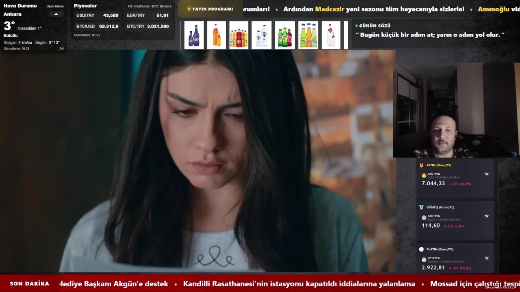Click the USD/TRY rate 43,589
The width and height of the screenshot is (520, 292).
(x=110, y=15)
